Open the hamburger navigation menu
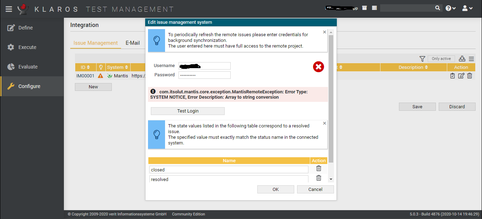 coord(9,9)
